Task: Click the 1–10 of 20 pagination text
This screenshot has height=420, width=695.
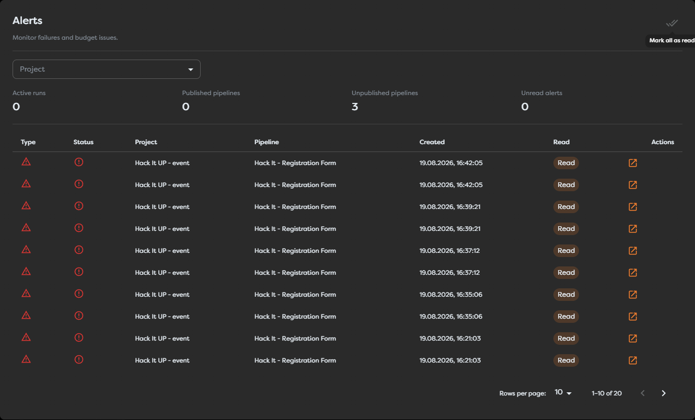Action: tap(607, 393)
